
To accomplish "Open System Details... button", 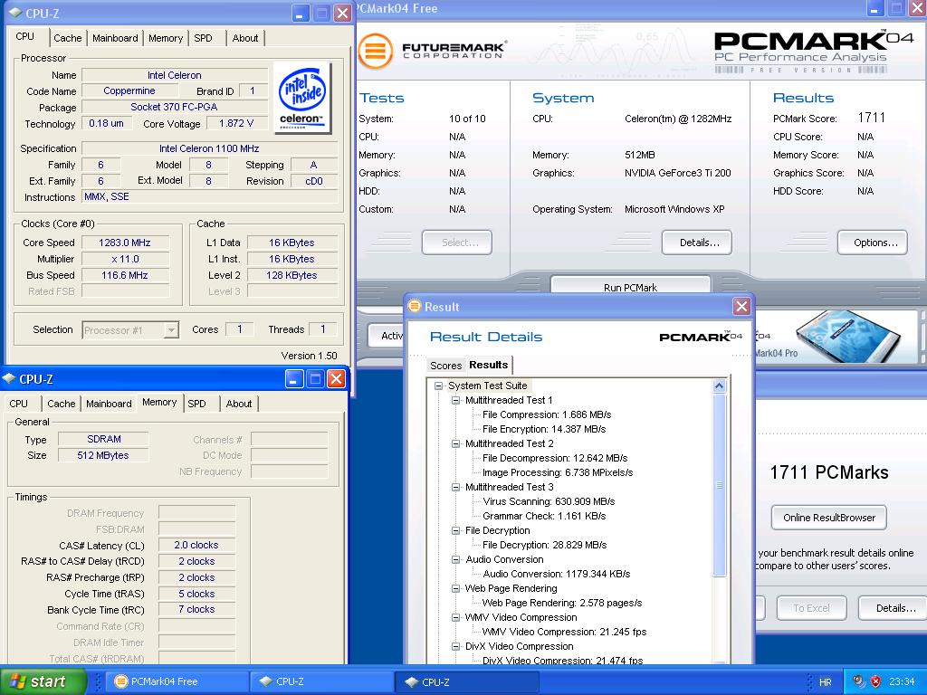I will (x=697, y=243).
